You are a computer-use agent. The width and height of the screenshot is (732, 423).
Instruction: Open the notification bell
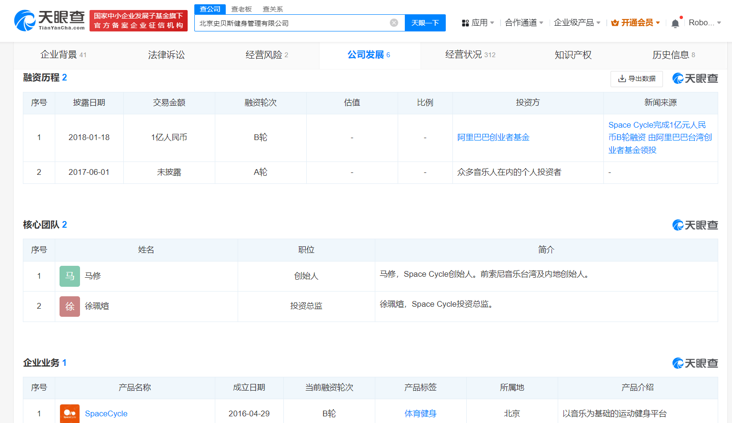[x=675, y=23]
